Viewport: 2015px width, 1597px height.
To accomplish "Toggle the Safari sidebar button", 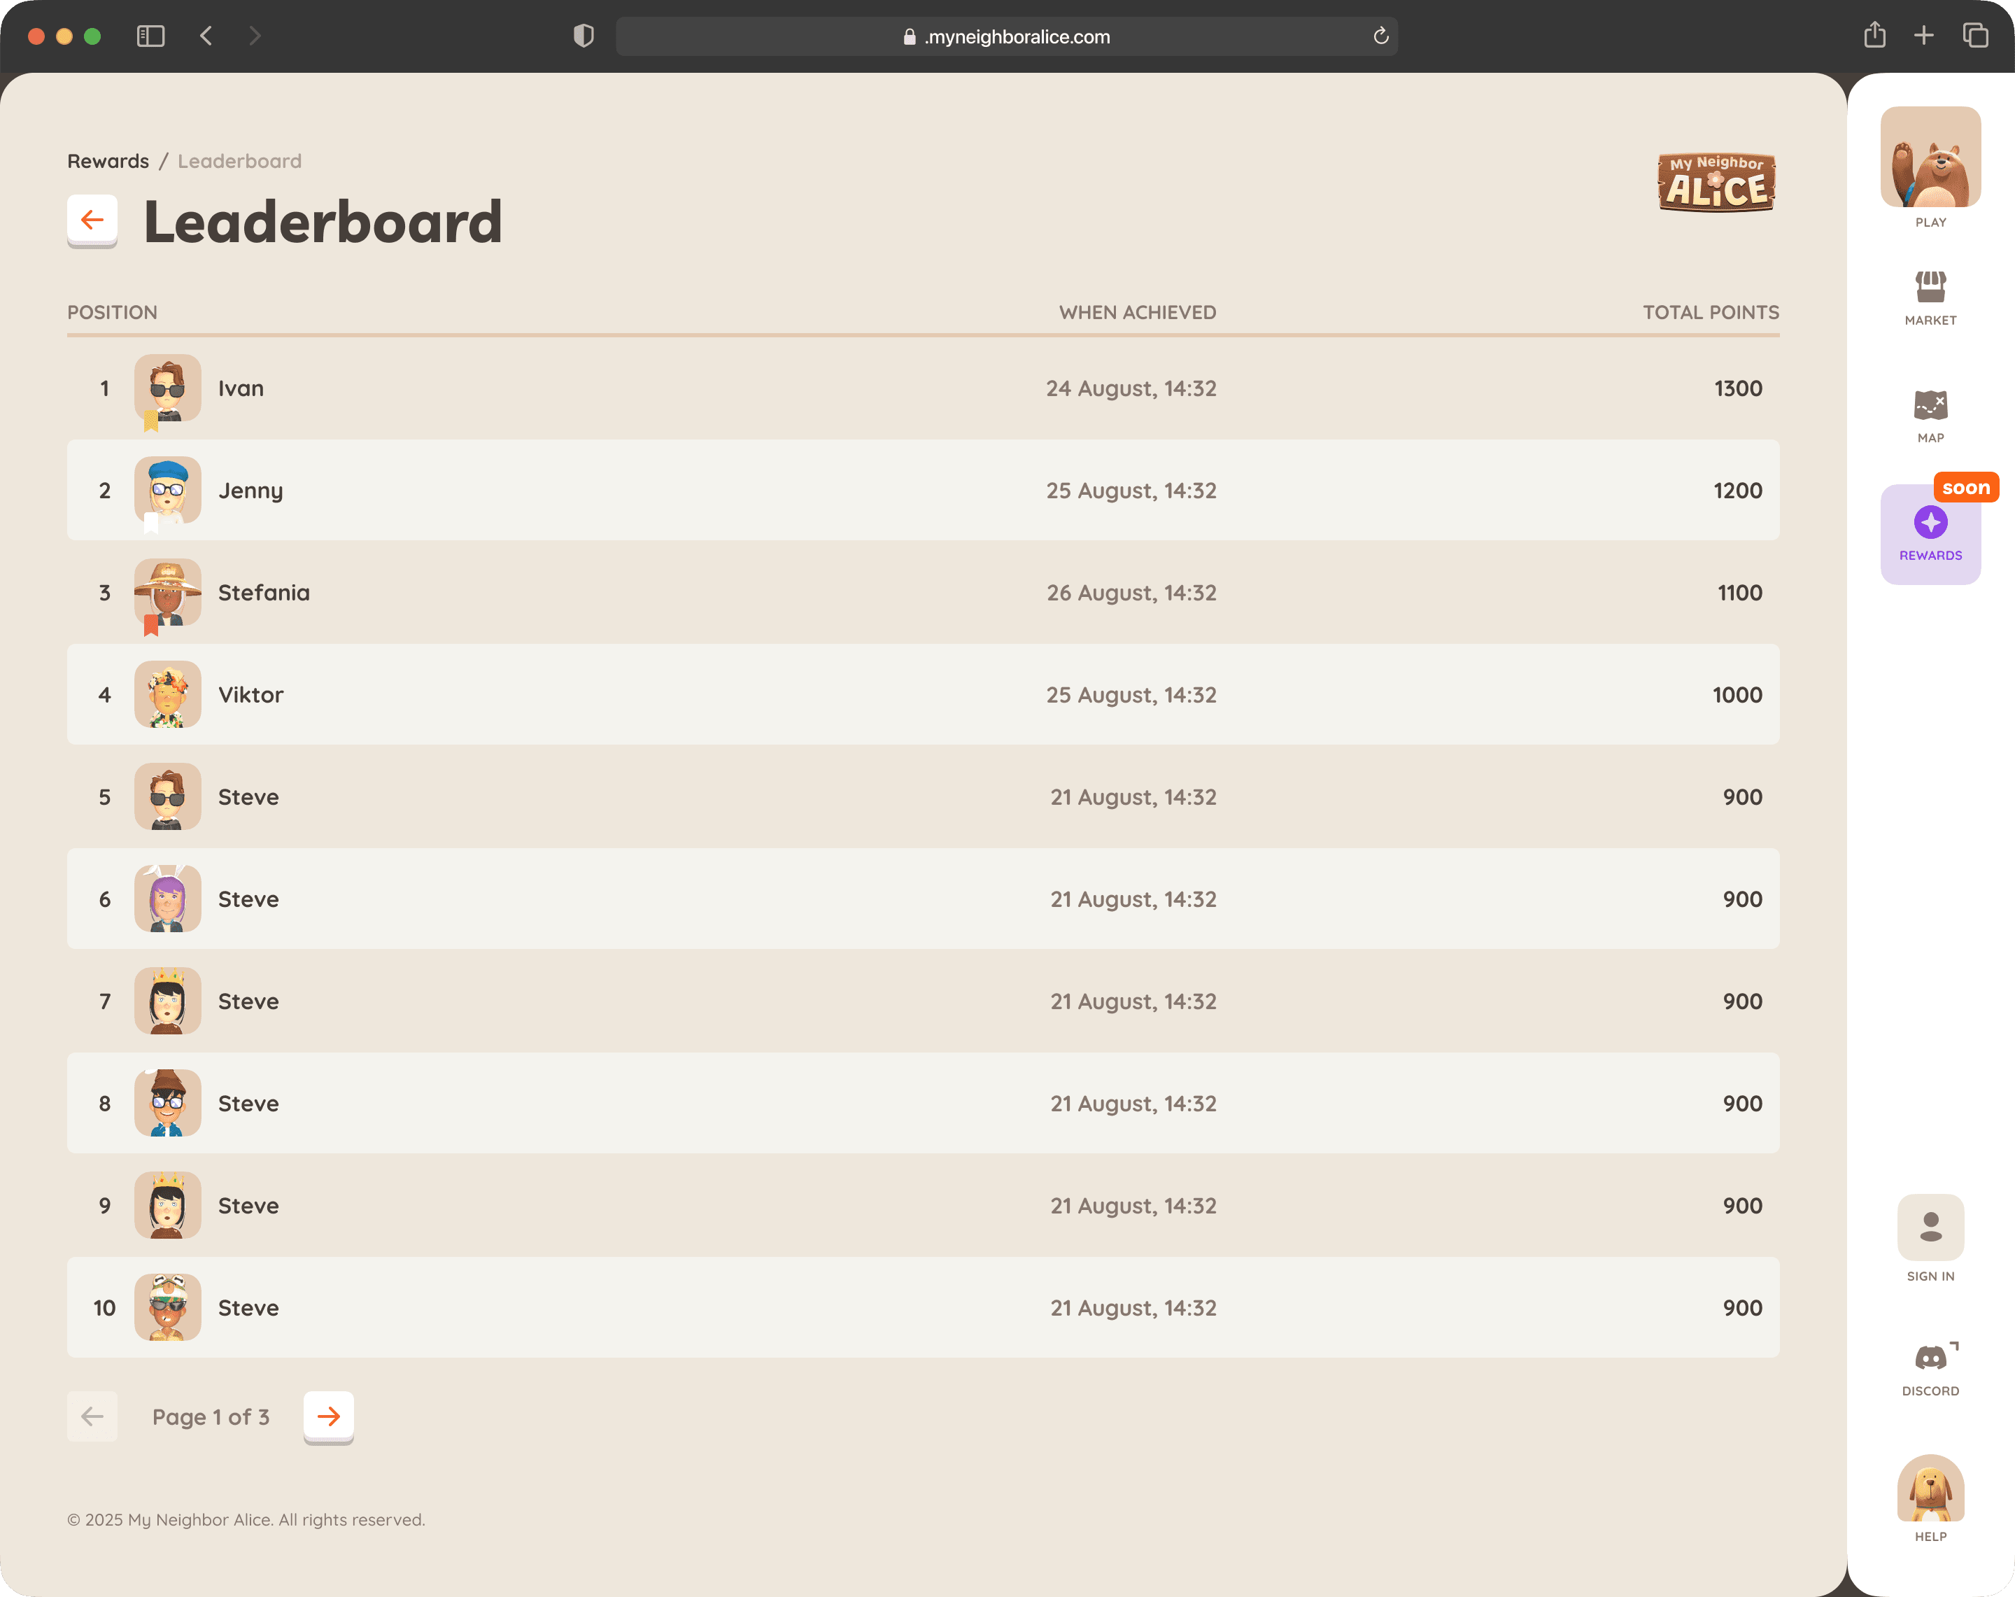I will [x=150, y=36].
